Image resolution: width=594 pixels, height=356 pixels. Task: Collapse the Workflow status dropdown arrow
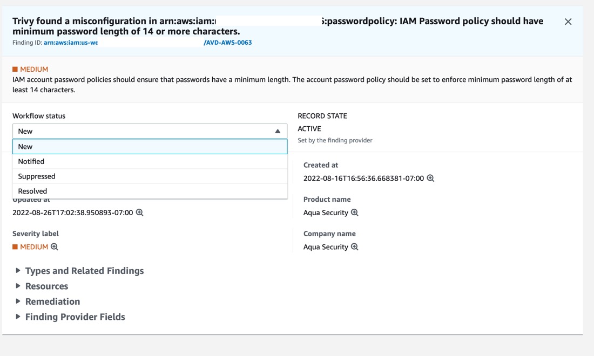point(278,131)
